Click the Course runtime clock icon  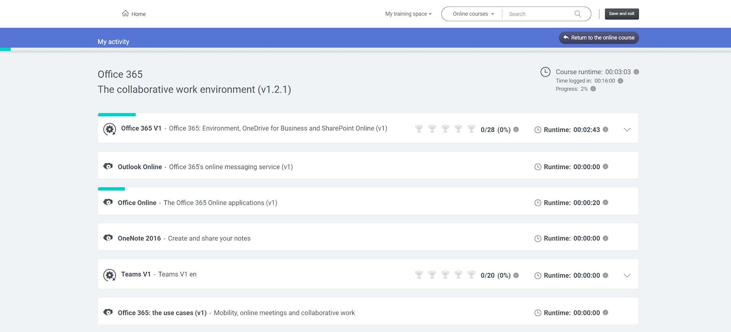545,72
